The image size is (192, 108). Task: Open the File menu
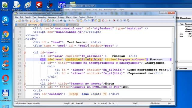tap(16, 17)
